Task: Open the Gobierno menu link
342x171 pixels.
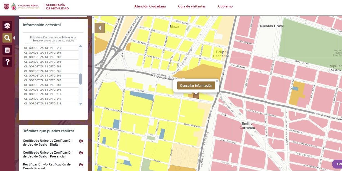Action: pyautogui.click(x=225, y=6)
